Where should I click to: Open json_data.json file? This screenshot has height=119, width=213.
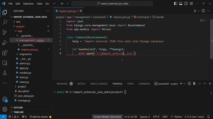point(26,96)
